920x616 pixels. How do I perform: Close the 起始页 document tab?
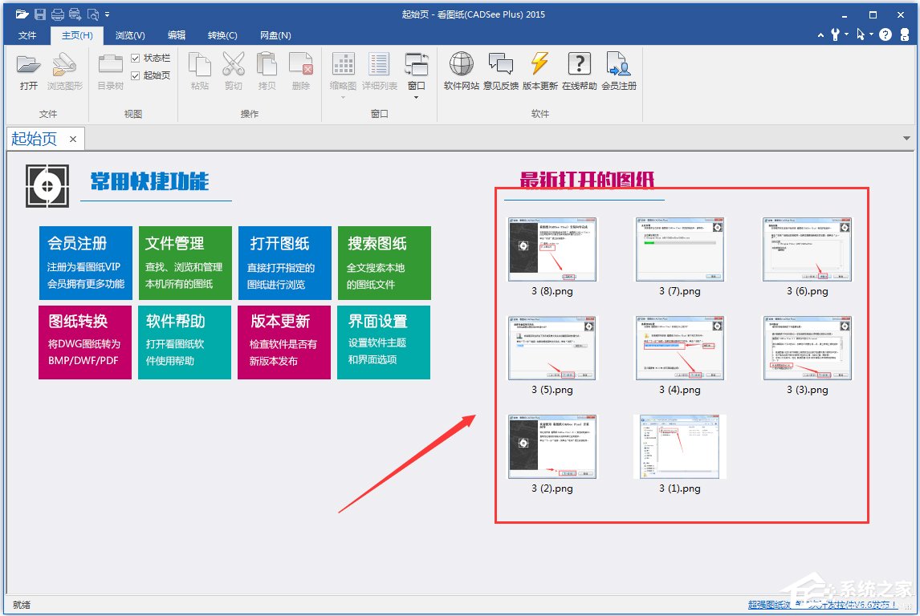point(72,139)
